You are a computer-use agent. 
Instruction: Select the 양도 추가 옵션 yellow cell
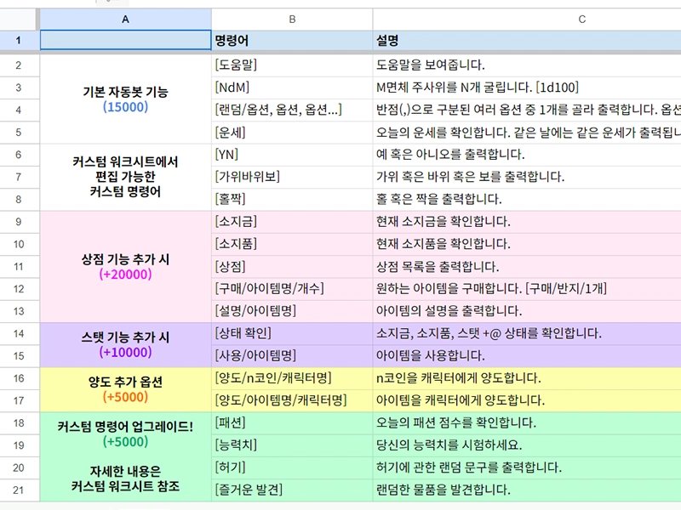126,388
